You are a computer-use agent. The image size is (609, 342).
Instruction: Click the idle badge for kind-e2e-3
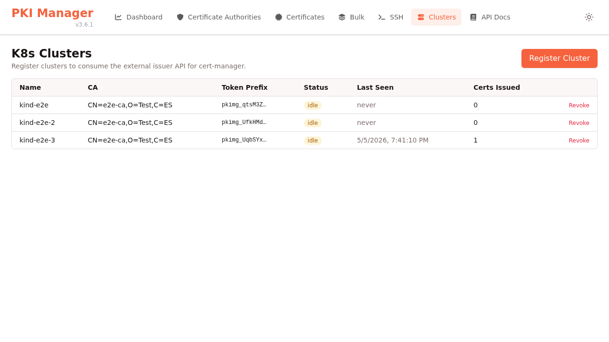tap(313, 141)
